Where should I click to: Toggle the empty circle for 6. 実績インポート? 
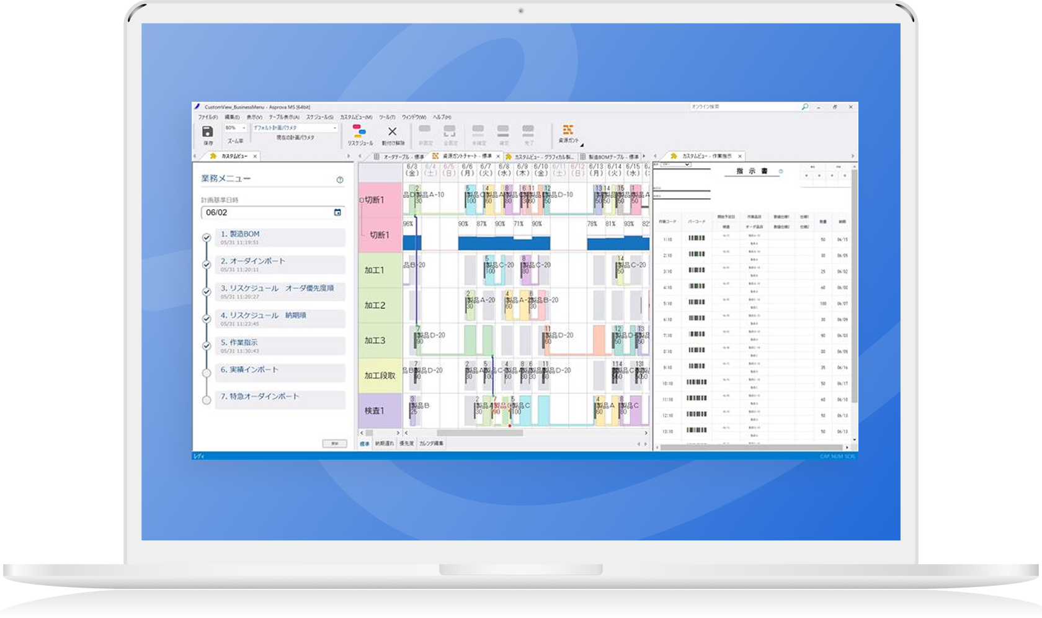tap(207, 373)
